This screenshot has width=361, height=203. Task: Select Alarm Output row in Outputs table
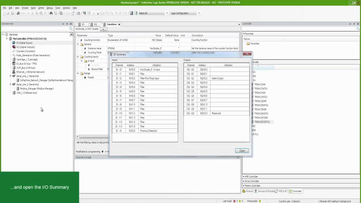point(217,78)
